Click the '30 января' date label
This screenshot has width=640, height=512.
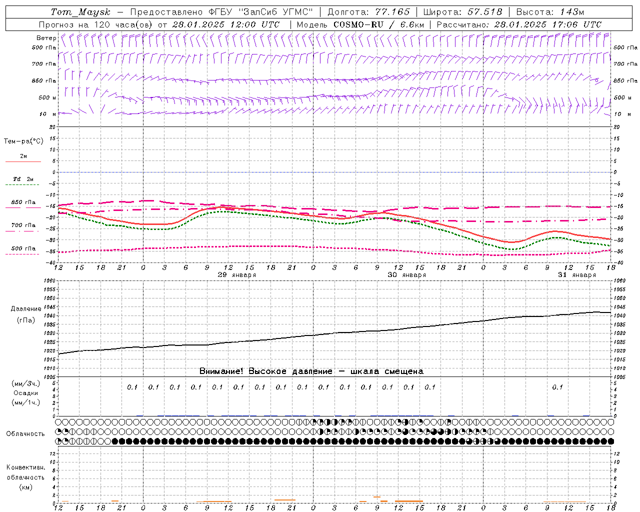tap(407, 275)
